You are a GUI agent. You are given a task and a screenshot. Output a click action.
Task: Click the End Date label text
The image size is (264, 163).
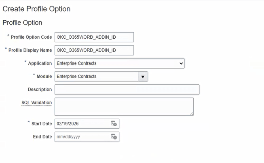(42, 137)
